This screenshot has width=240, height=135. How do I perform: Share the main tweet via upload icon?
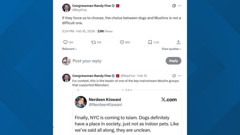coord(179,42)
